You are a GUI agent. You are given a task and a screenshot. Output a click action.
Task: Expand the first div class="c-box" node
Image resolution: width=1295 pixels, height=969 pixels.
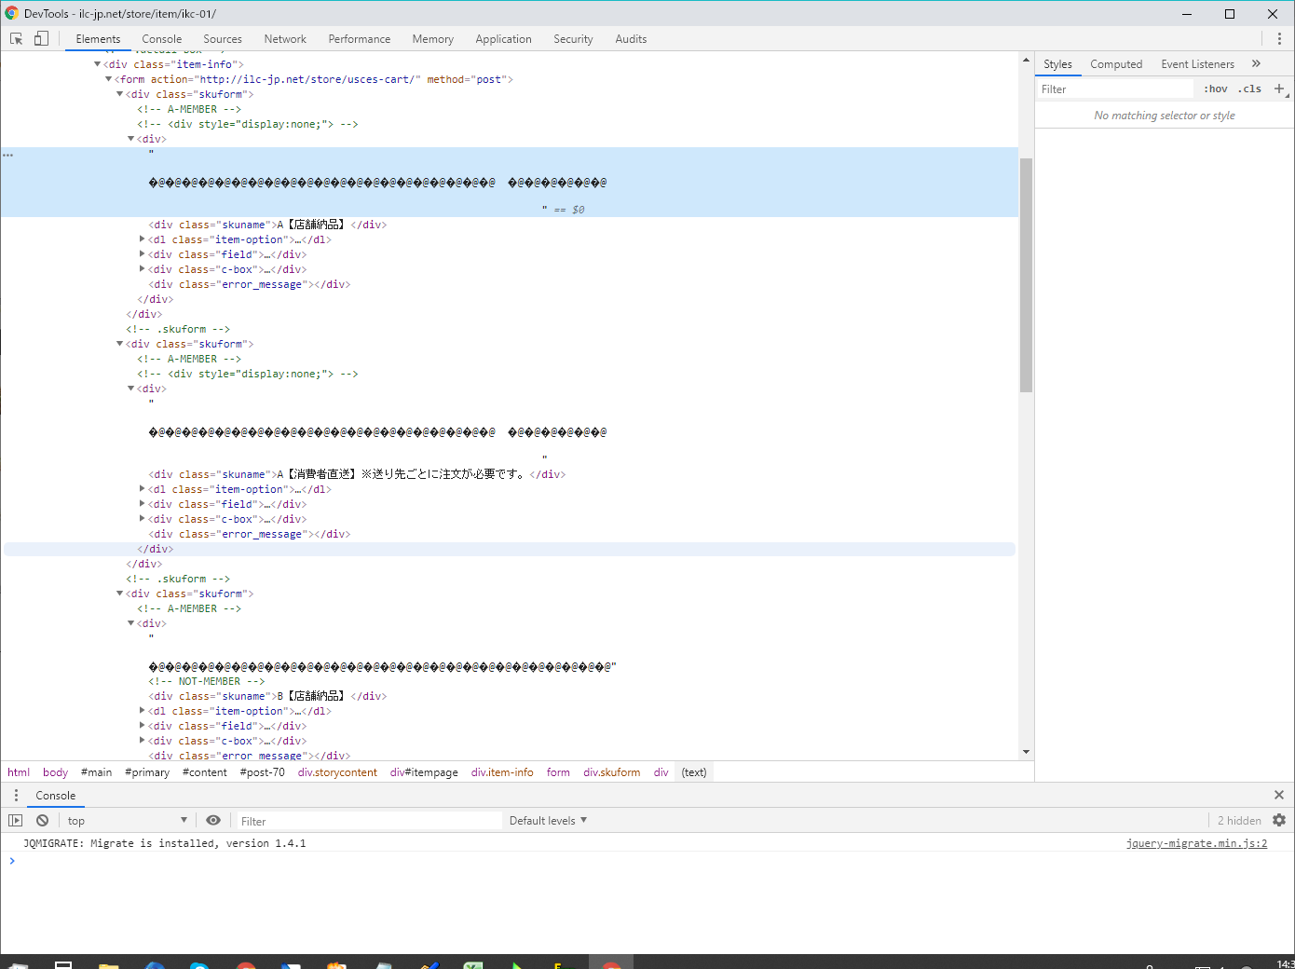click(142, 269)
